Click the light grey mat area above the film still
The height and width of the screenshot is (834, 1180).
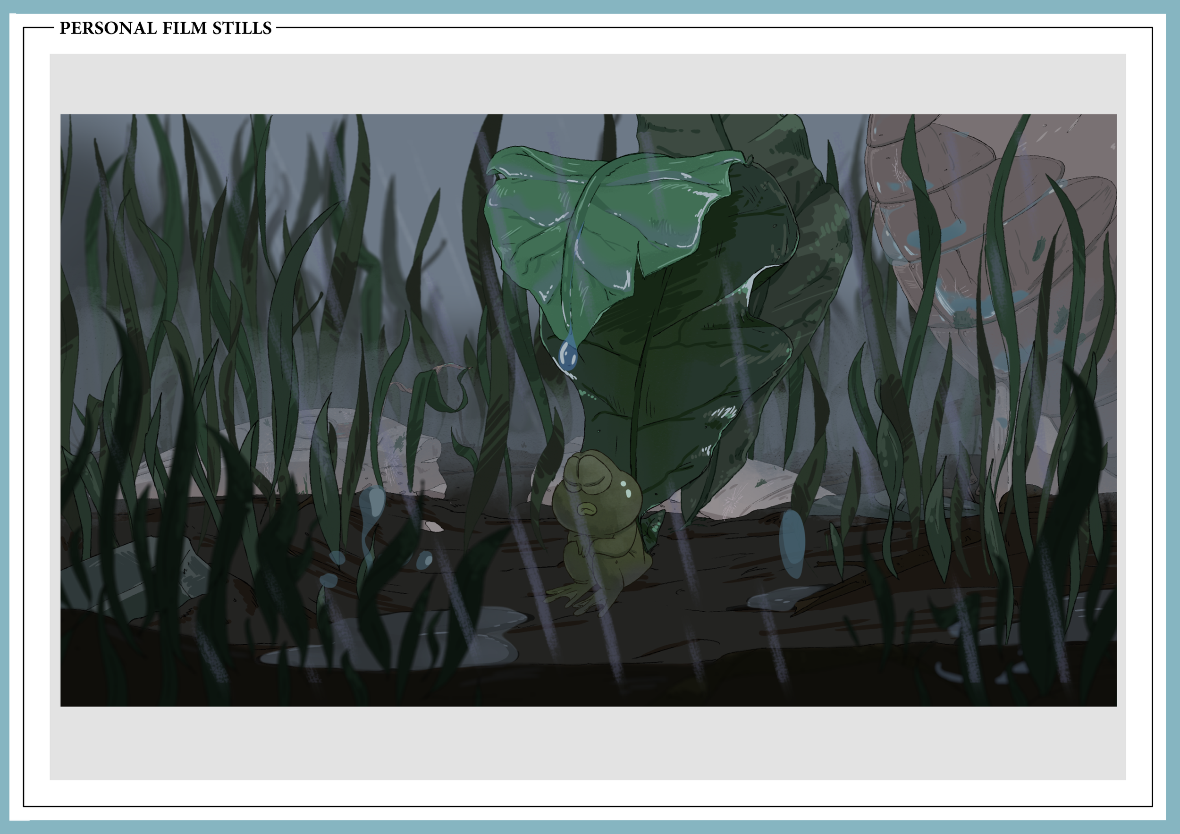588,84
